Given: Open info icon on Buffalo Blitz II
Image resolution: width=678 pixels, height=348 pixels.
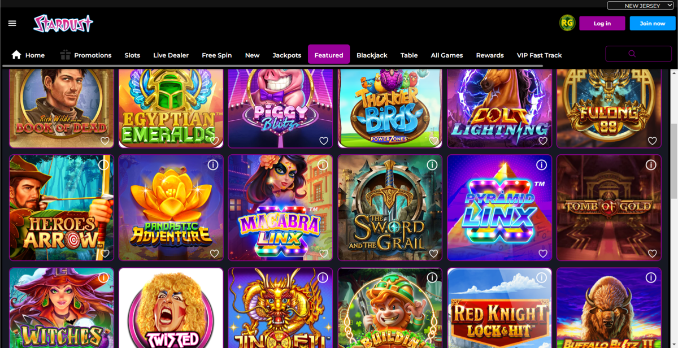Looking at the screenshot, I should coord(651,277).
